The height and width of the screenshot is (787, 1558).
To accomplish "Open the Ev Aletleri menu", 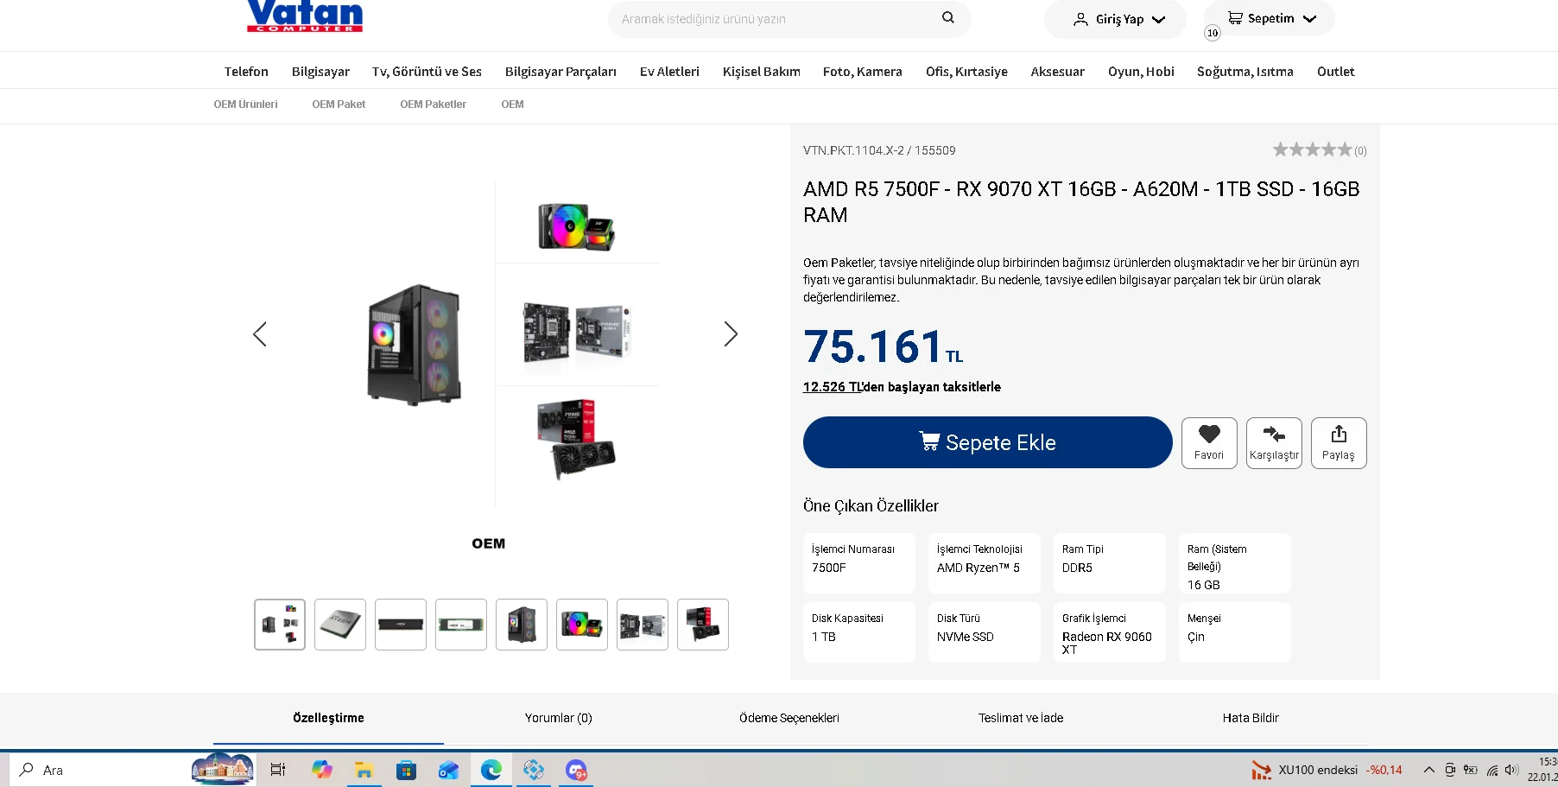I will point(669,72).
